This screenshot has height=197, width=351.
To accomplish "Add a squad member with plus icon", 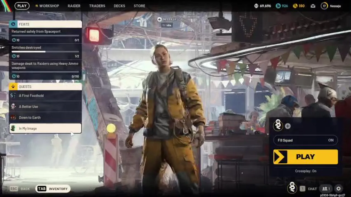I will pos(288,126).
